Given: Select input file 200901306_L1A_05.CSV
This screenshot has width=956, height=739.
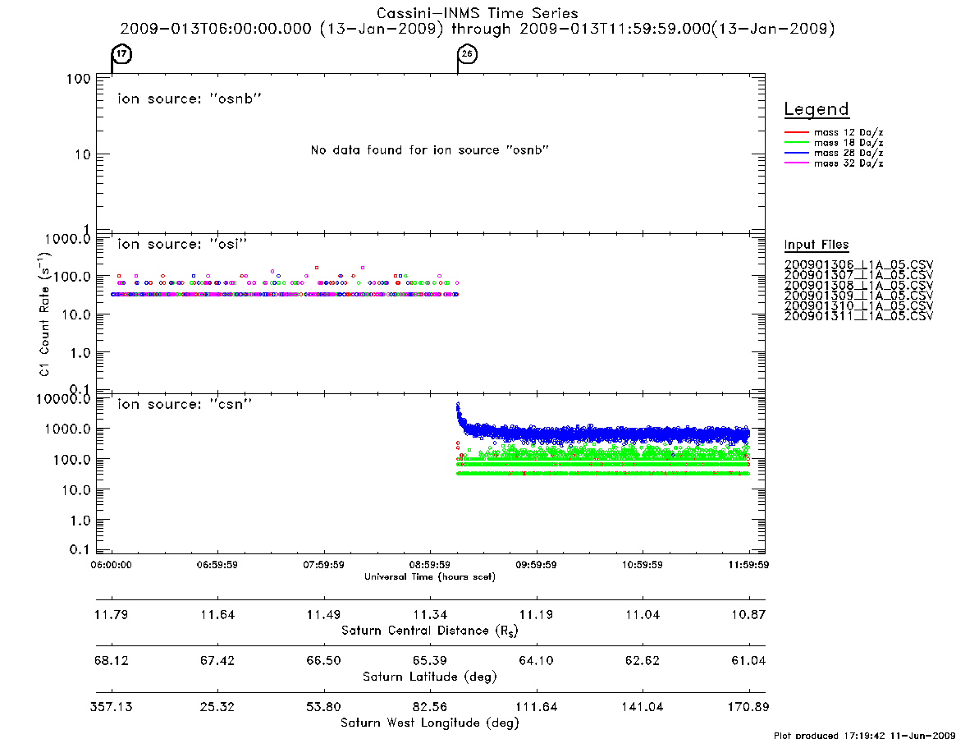Looking at the screenshot, I should [x=858, y=265].
